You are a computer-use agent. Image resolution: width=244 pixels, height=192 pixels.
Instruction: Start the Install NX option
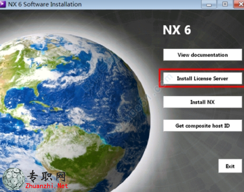[203, 102]
